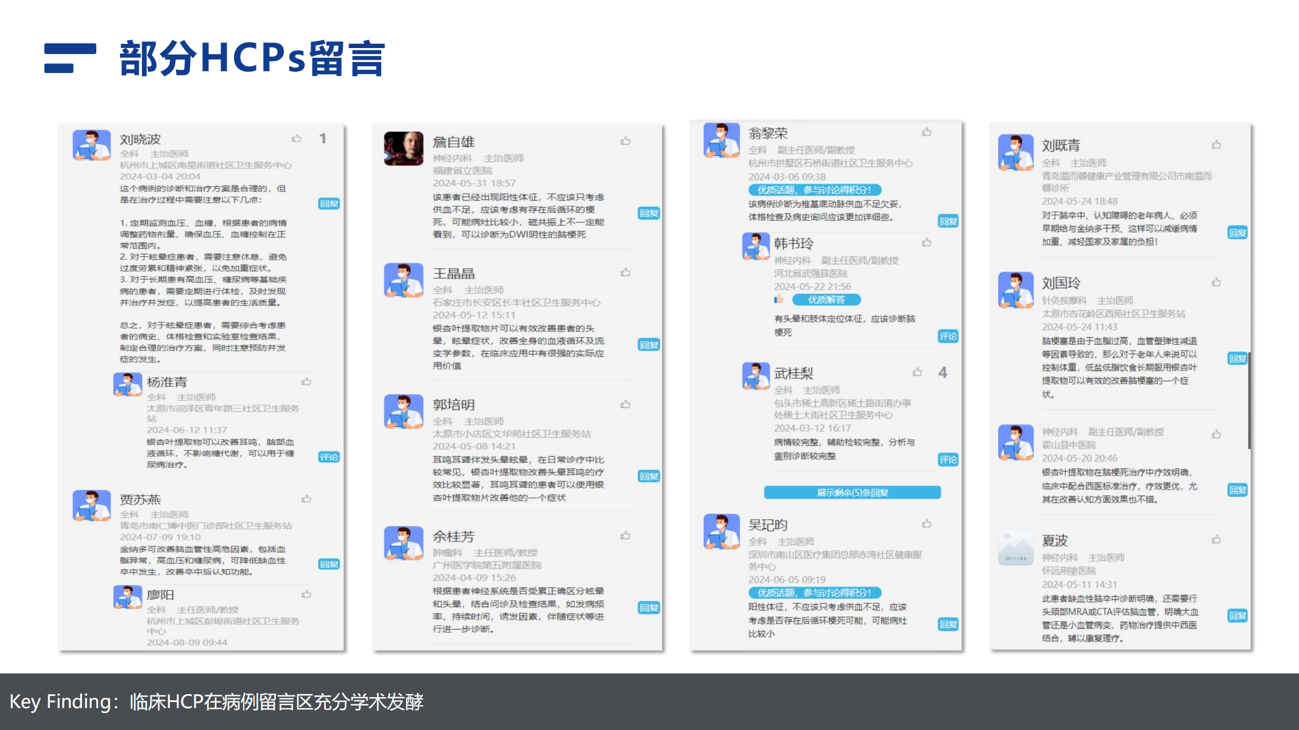
Task: Like 武桂梨's comment with 4 likes
Action: [917, 372]
